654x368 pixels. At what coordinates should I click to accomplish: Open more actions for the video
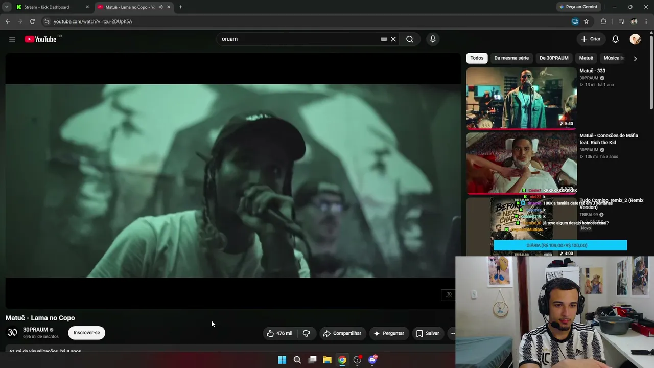coord(452,333)
